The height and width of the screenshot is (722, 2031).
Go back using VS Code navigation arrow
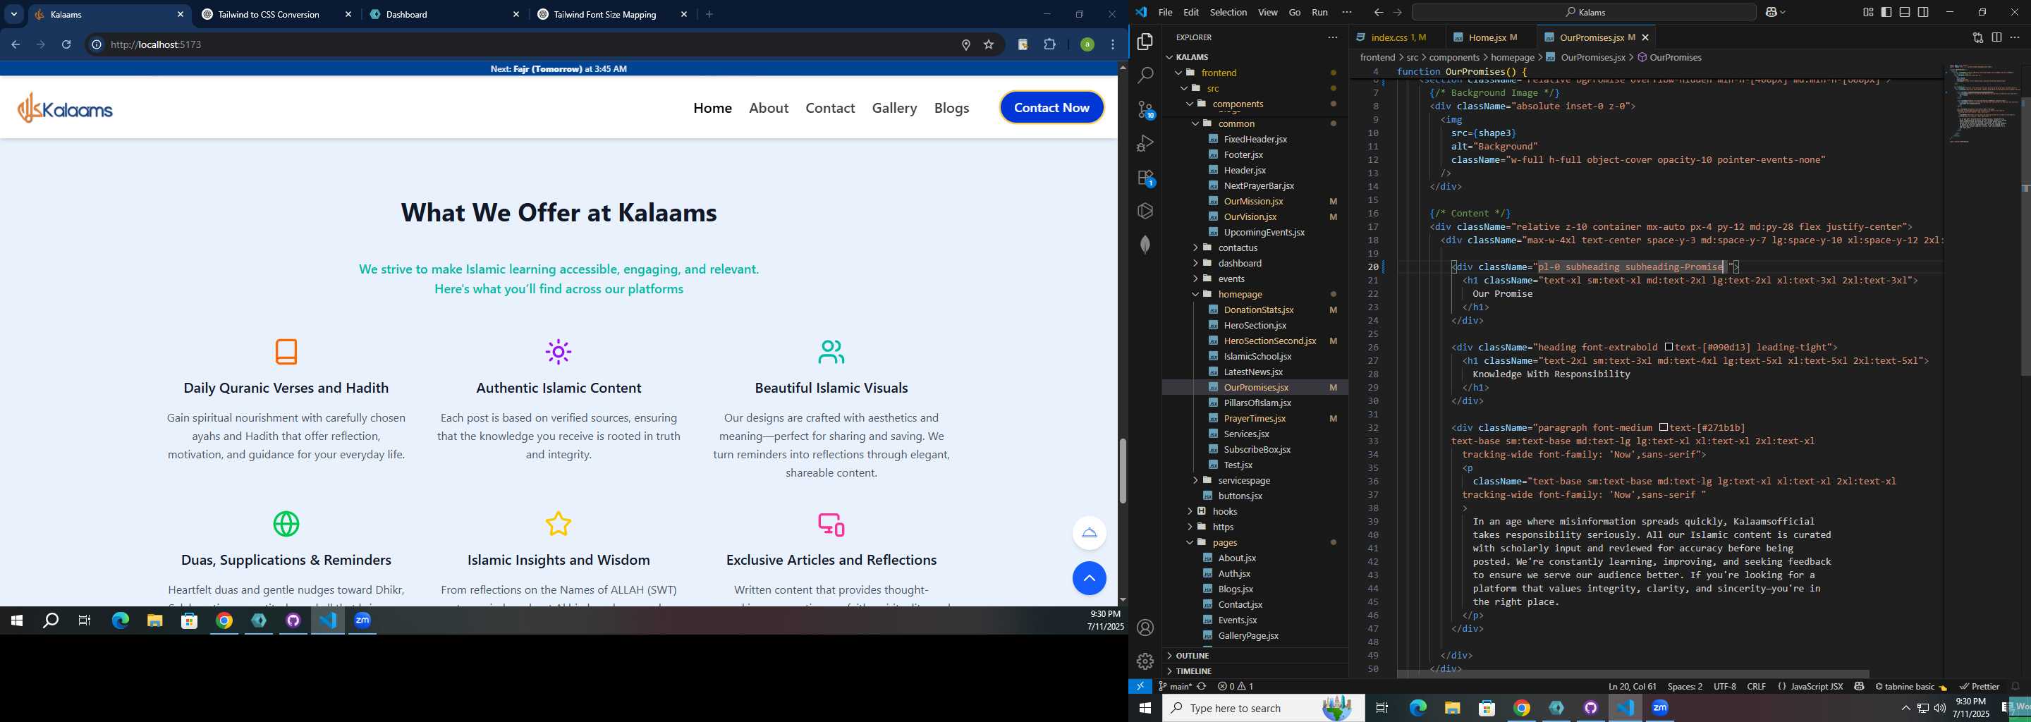[x=1378, y=12]
